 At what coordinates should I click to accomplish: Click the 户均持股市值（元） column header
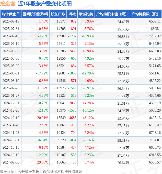[112, 14]
